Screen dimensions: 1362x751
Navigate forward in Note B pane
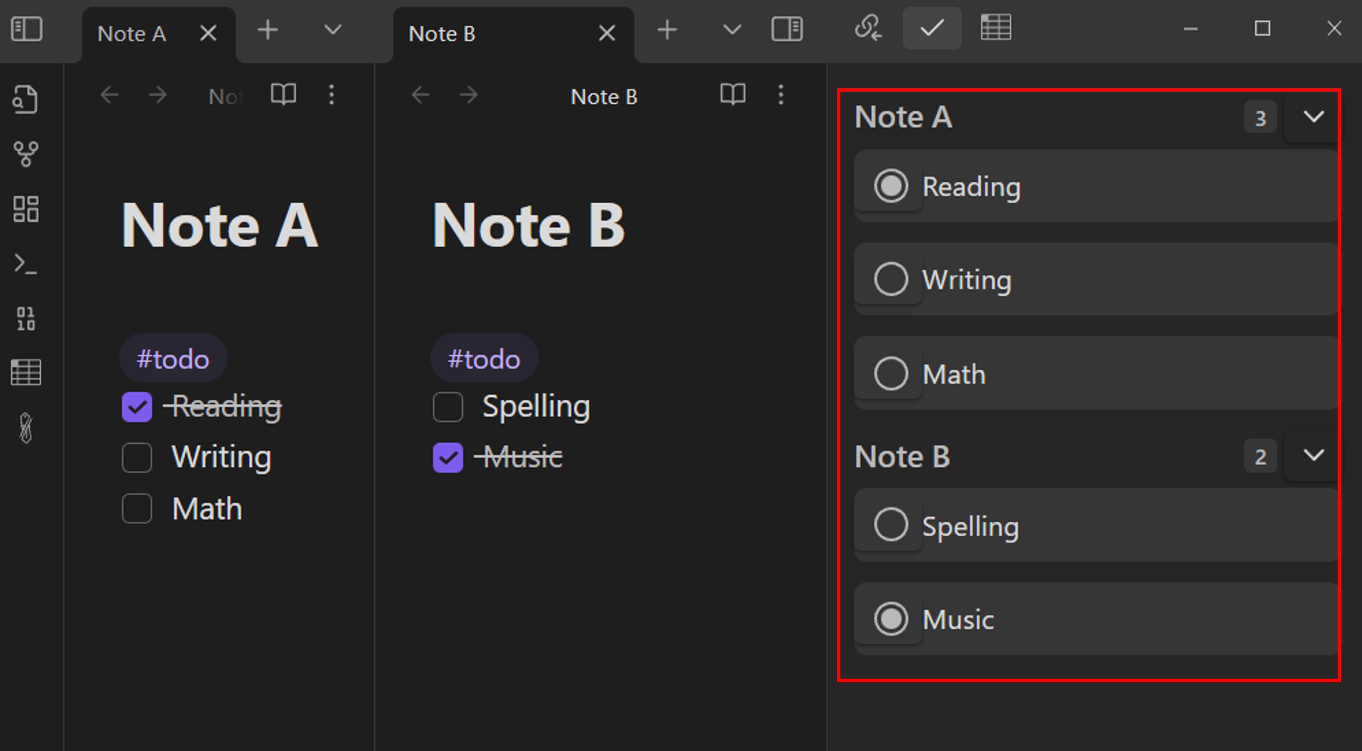click(x=468, y=95)
